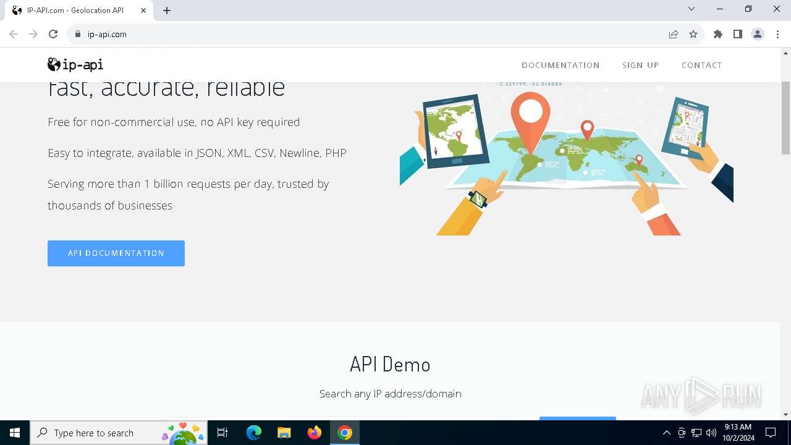This screenshot has height=445, width=791.
Task: Click the paragraph 'Serving more than 1 billion requests'
Action: [x=188, y=195]
